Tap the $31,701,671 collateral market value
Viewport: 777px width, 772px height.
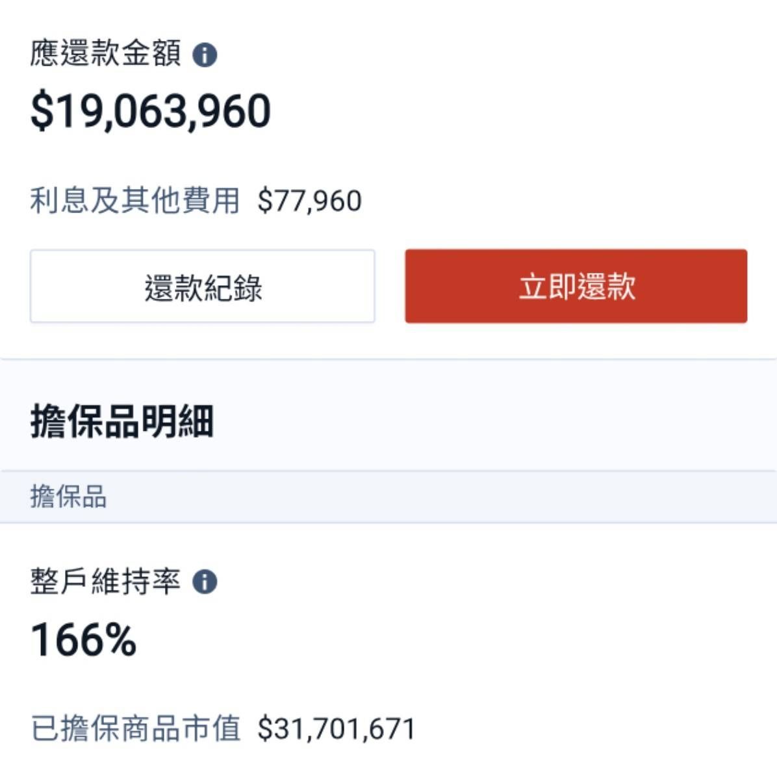(336, 728)
